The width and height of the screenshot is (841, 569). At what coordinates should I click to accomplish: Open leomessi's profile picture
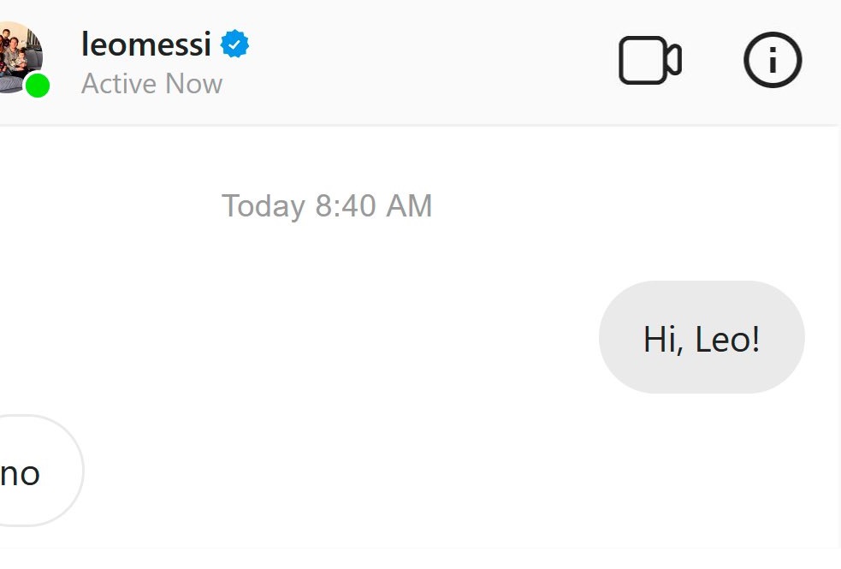point(17,53)
